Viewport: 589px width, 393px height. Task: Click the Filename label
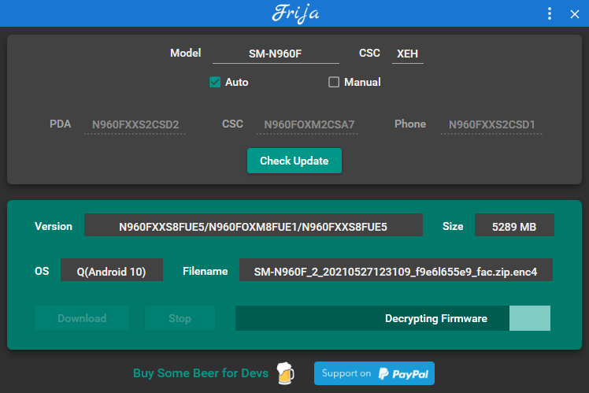coord(205,271)
